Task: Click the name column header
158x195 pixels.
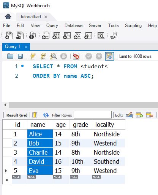Action: click(40, 125)
